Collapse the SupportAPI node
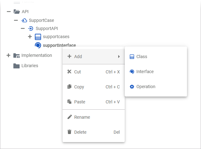The height and width of the screenshot is (149, 201). coord(23,28)
